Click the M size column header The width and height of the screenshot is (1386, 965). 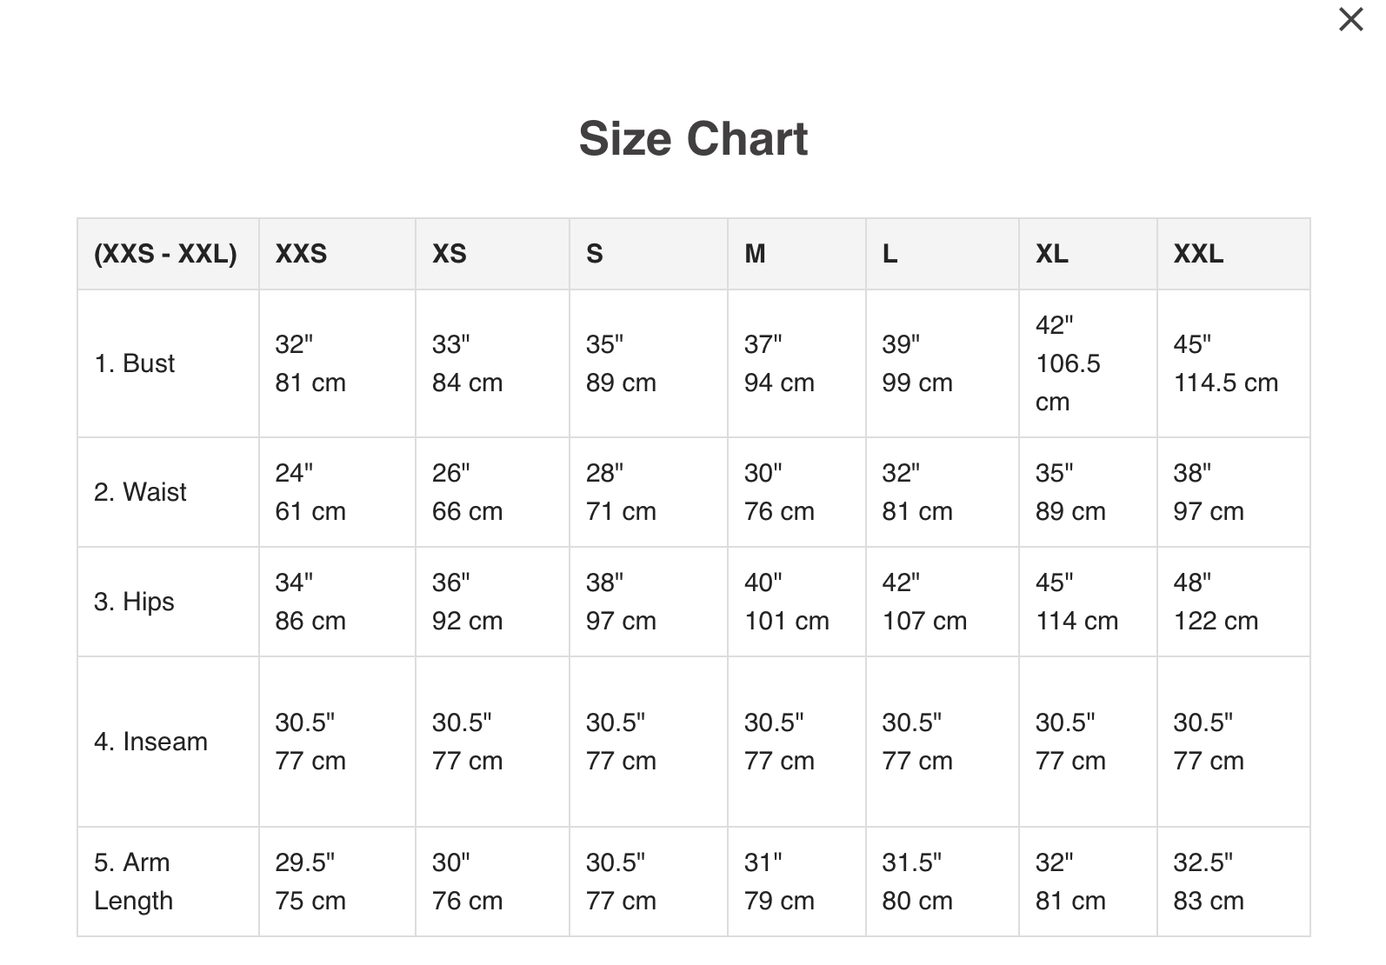(x=755, y=254)
